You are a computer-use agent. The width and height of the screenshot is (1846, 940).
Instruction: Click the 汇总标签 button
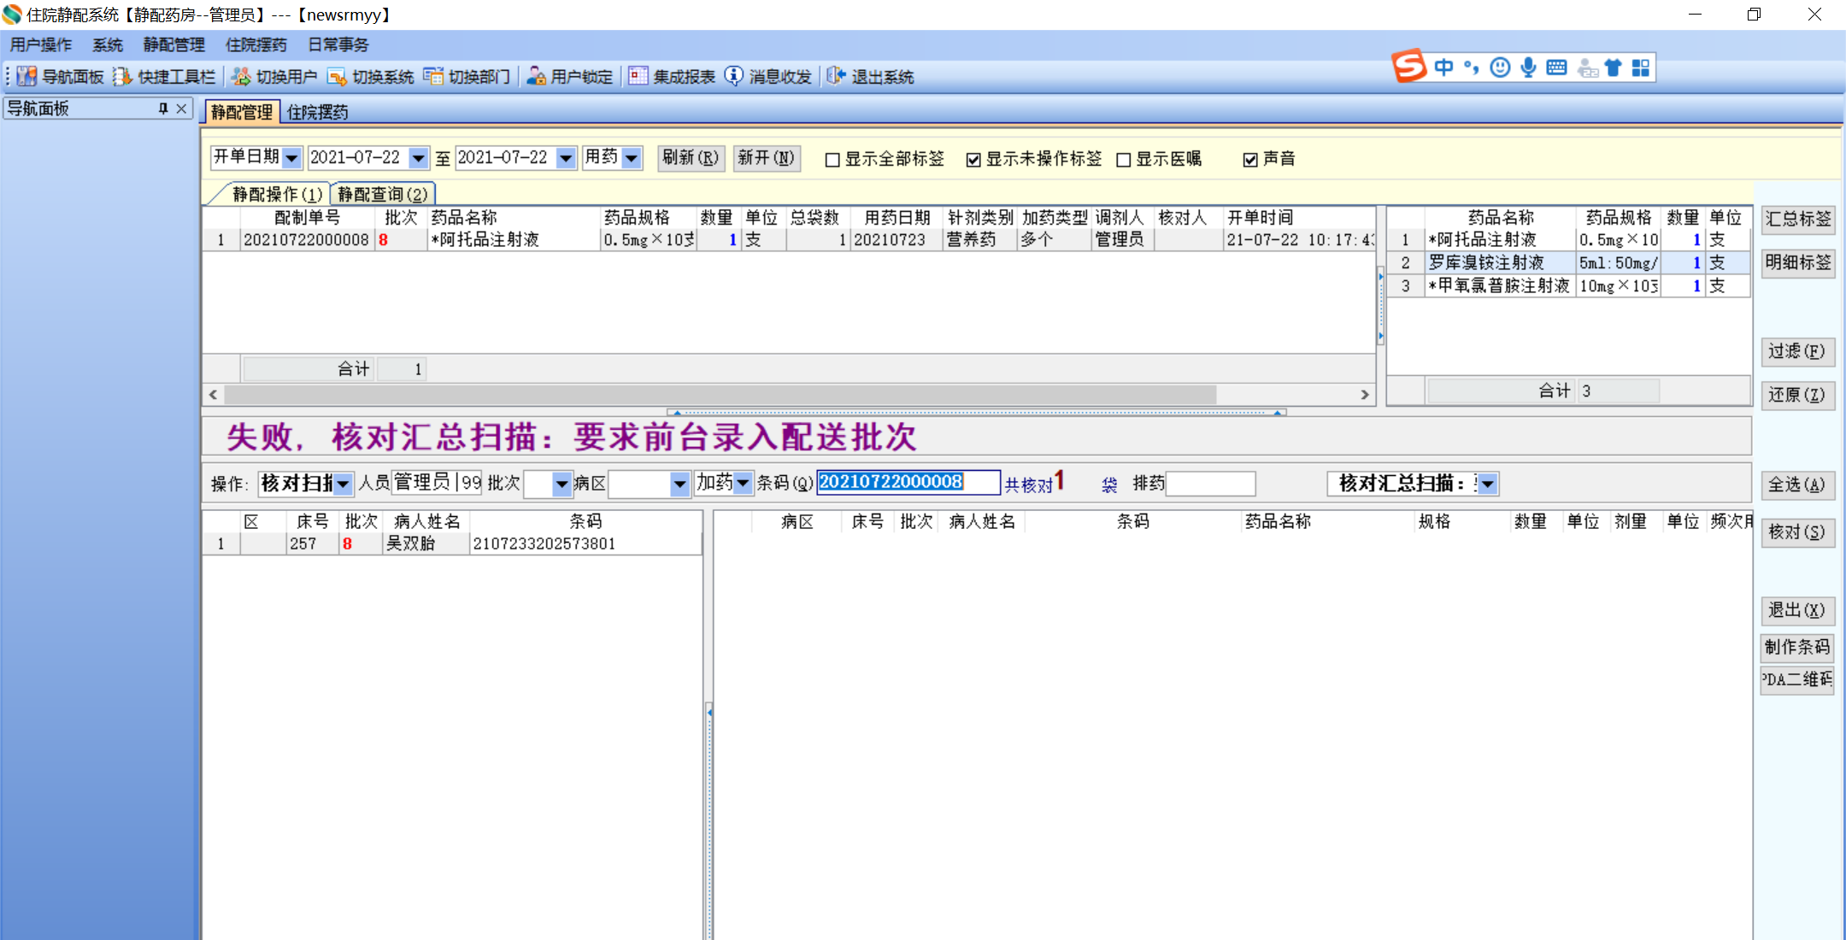point(1797,219)
